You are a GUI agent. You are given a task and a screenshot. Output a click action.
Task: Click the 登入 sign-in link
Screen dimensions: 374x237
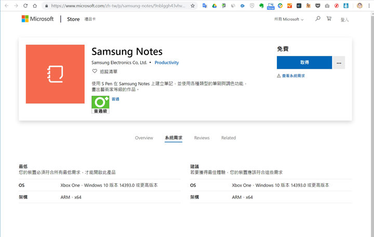[344, 20]
